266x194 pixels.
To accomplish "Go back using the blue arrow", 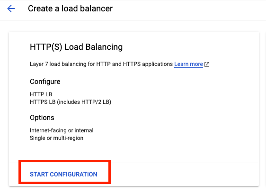I will [x=11, y=9].
